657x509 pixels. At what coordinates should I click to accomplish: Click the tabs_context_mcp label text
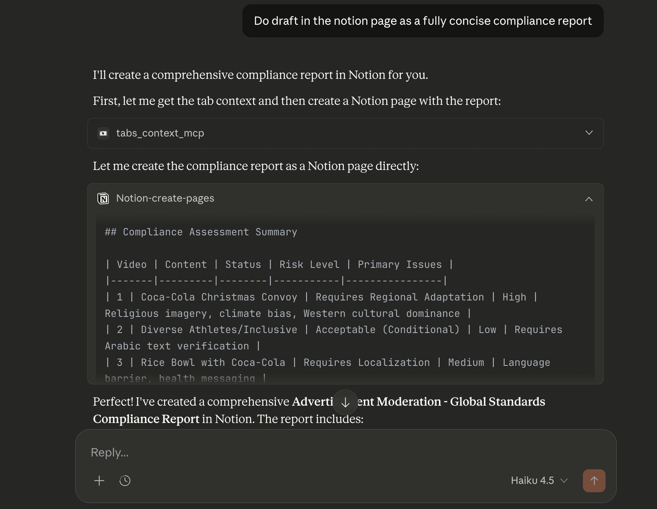(x=160, y=133)
